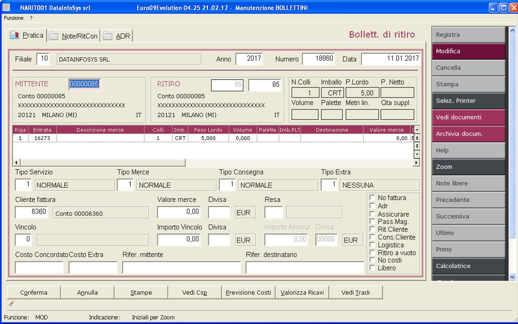Click the Data field 11.01.2017
The image size is (518, 324).
tap(391, 59)
